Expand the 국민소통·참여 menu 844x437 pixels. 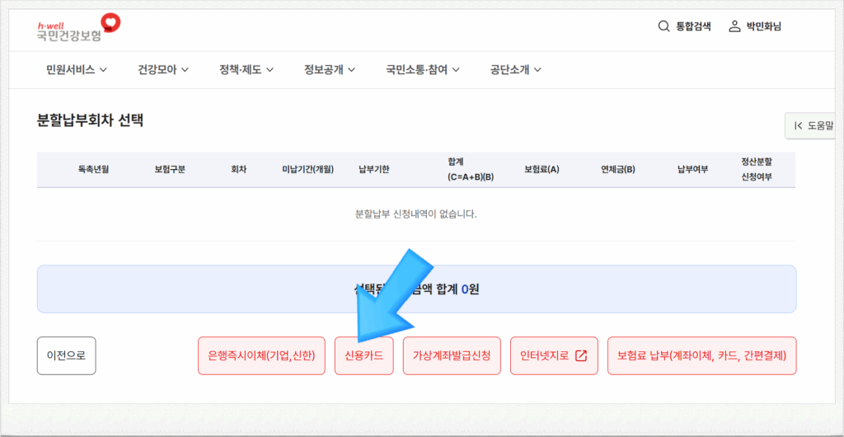[x=423, y=69]
